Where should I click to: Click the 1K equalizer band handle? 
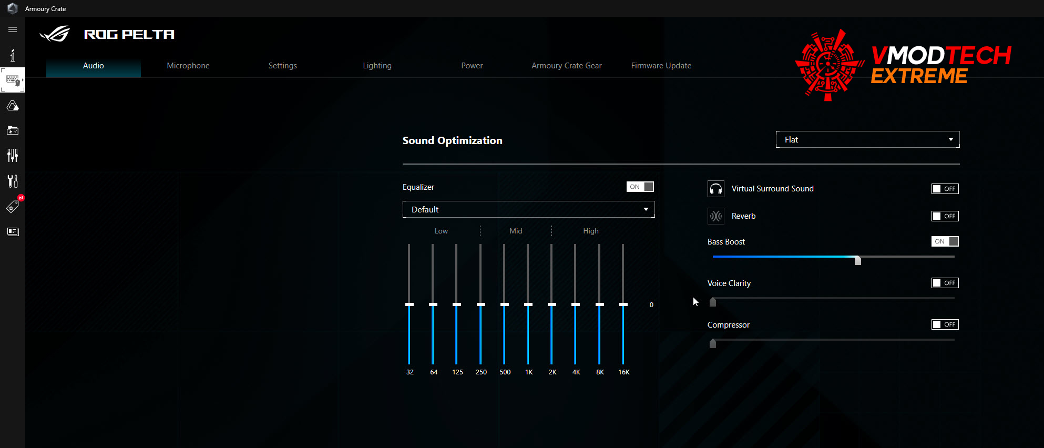click(528, 304)
